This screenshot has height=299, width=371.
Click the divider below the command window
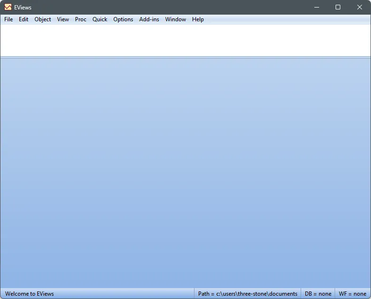[185, 57]
